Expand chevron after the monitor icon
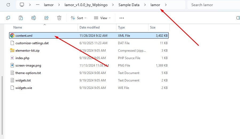The image size is (240, 139). coord(30,5)
